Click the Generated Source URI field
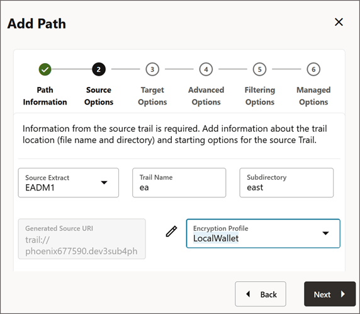 [x=82, y=239]
